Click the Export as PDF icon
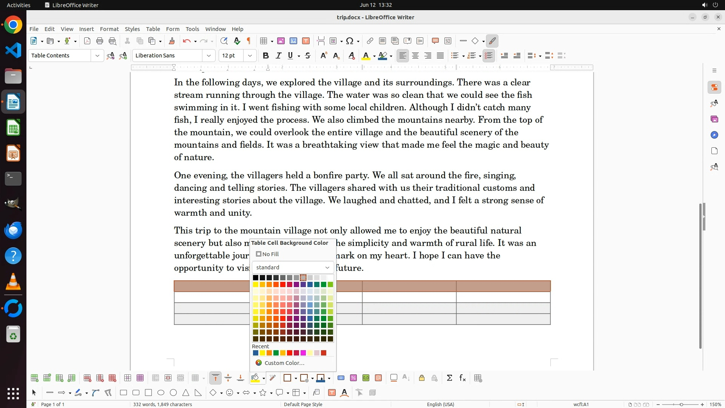The height and width of the screenshot is (408, 725). [x=87, y=41]
